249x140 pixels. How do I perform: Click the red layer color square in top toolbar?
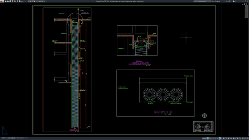coord(36,1)
